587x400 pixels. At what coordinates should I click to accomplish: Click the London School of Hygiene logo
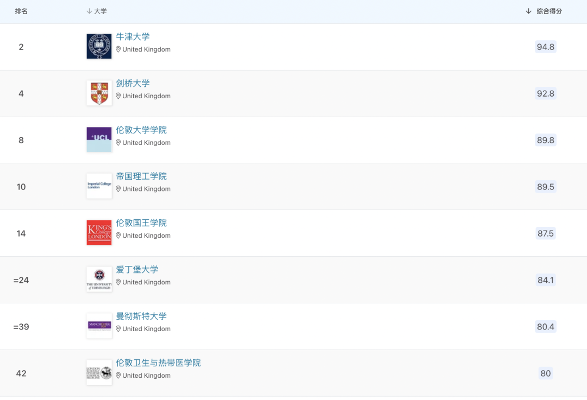[x=99, y=373]
